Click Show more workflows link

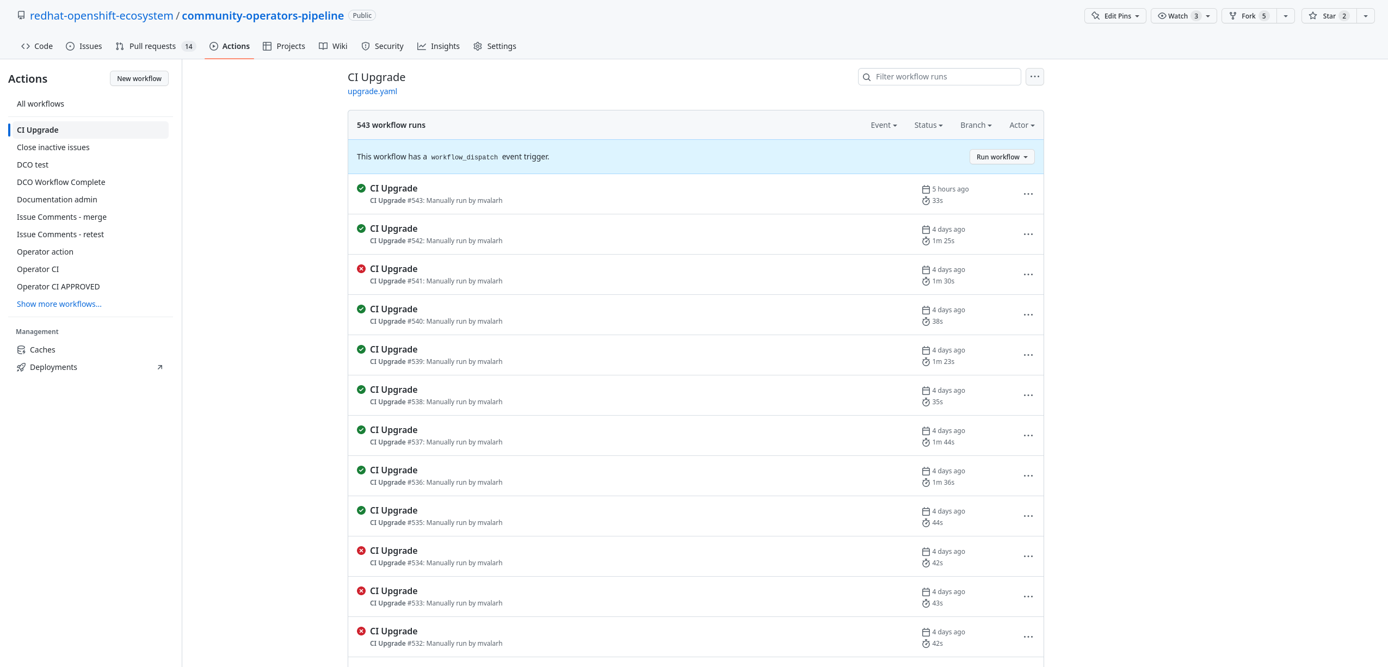coord(59,304)
